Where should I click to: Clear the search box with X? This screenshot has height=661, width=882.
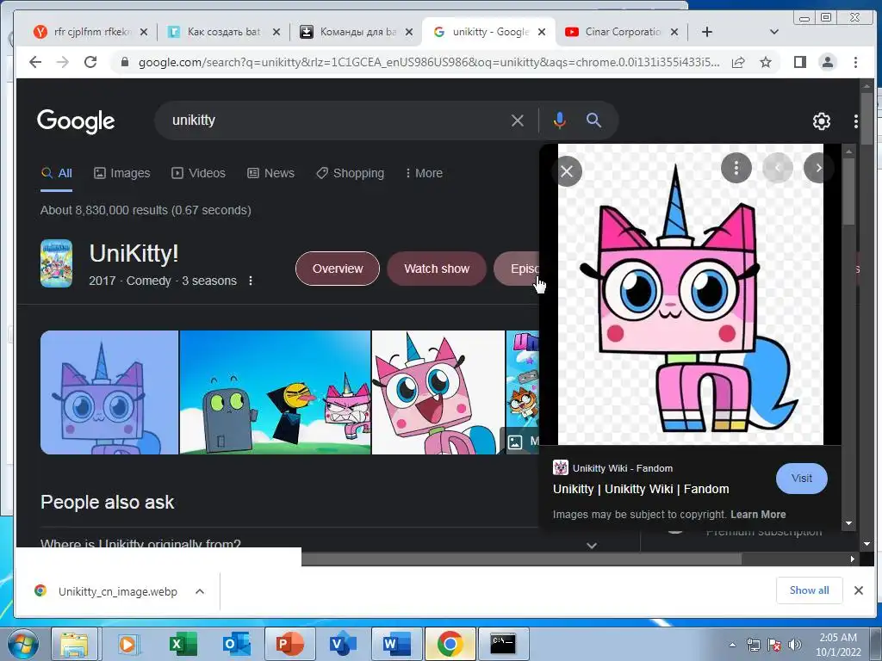518,120
